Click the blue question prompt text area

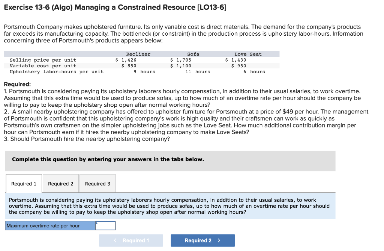tap(171, 206)
